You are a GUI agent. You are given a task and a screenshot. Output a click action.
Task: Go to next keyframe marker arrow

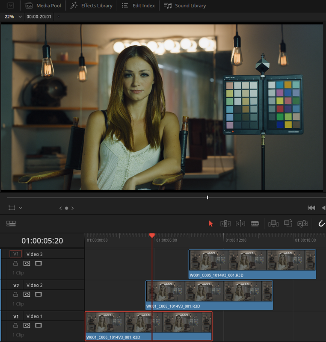point(72,208)
